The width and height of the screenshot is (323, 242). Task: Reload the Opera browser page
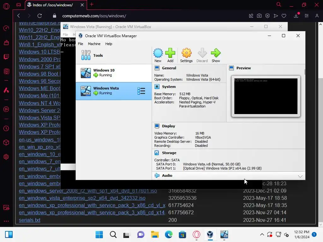coord(39,16)
